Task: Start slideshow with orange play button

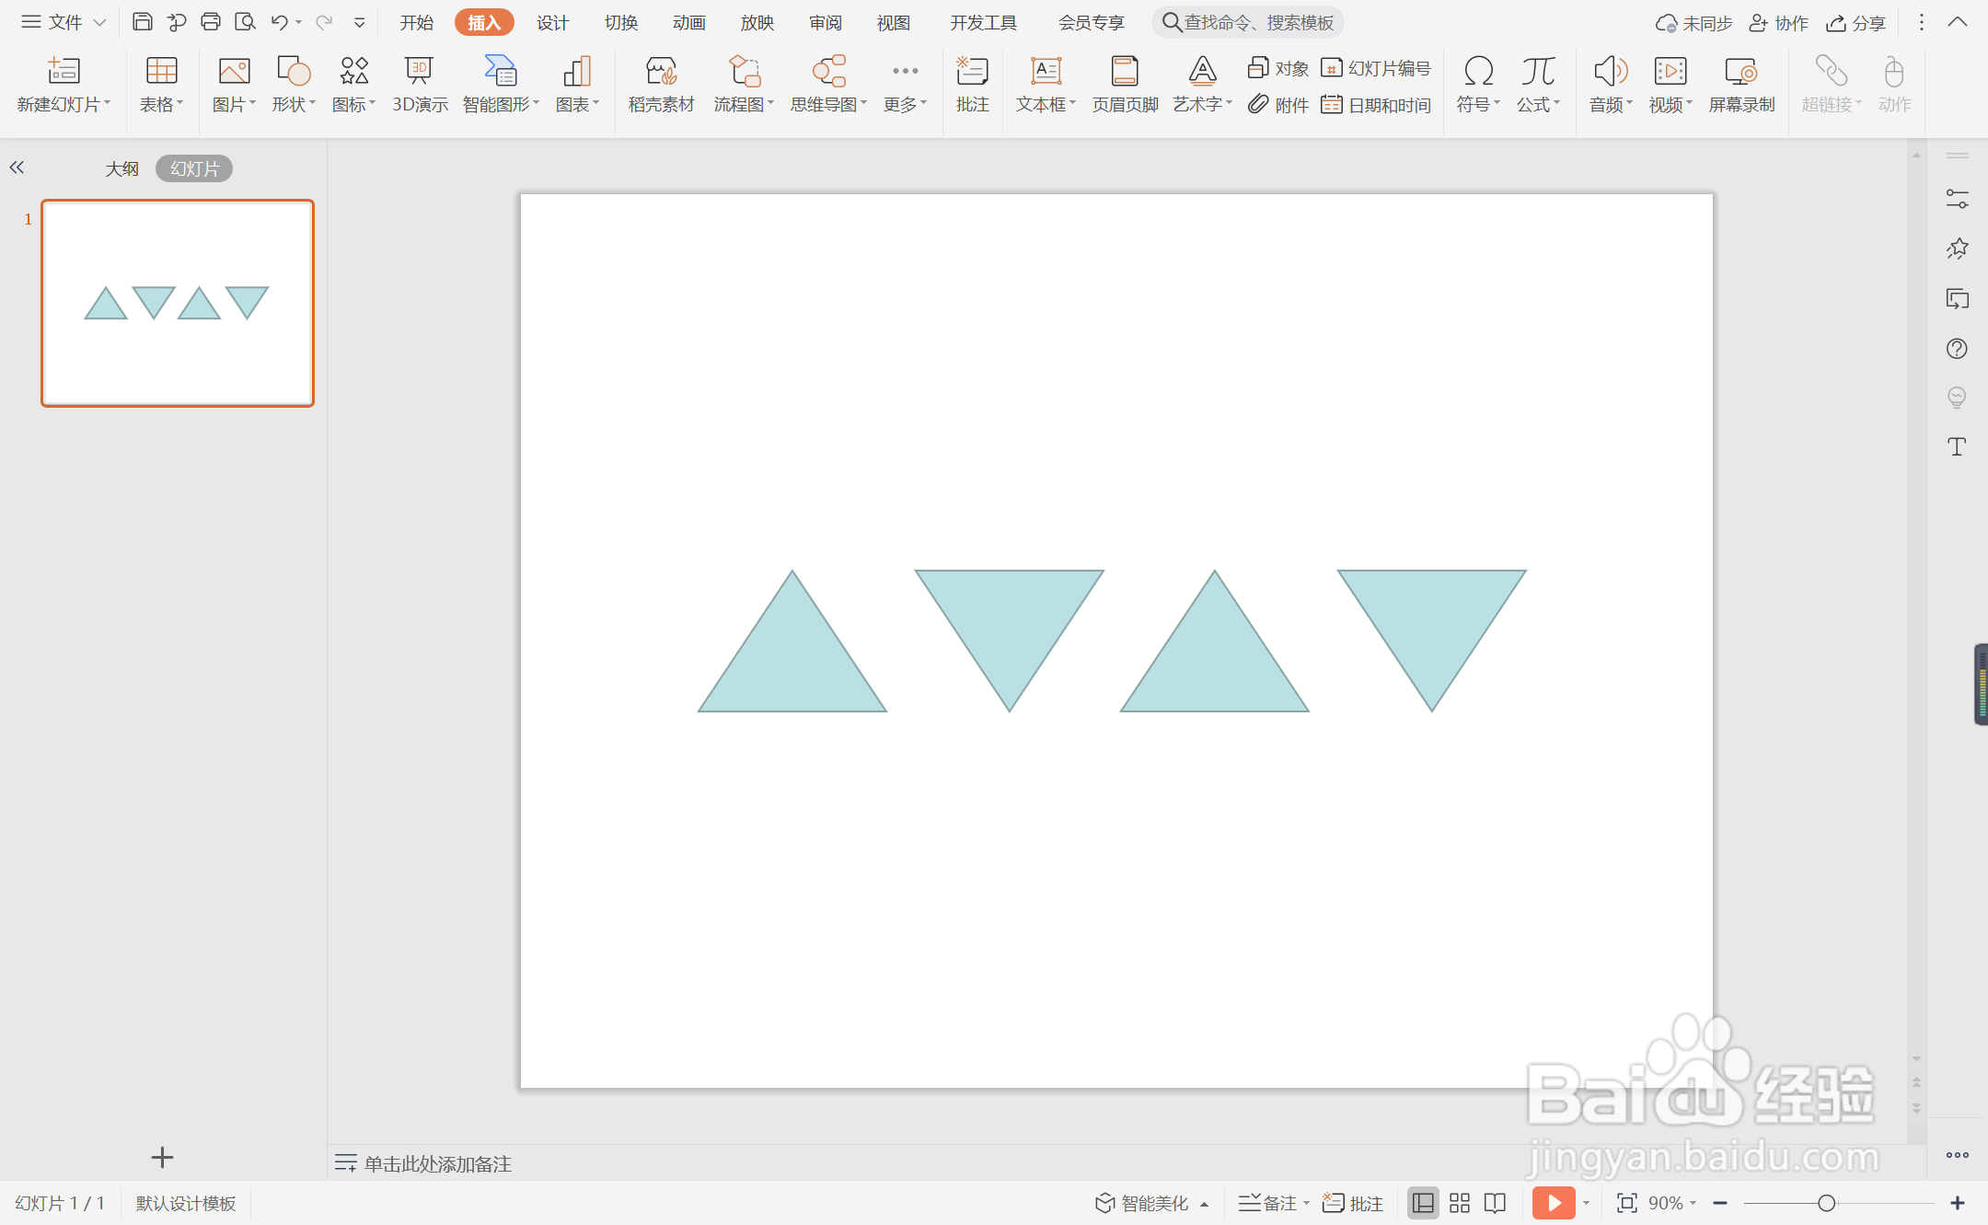Action: click(x=1553, y=1203)
